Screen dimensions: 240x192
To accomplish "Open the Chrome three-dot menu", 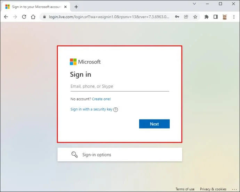I will click(x=234, y=17).
